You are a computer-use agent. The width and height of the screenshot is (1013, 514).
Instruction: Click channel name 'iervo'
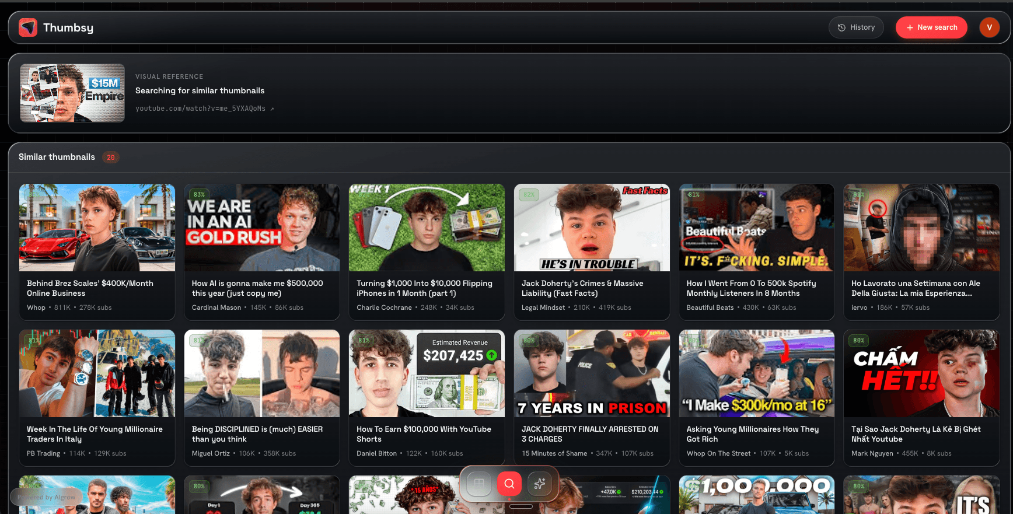[860, 307]
